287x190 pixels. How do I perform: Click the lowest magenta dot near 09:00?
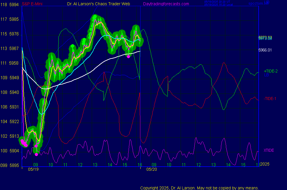click(x=36, y=154)
